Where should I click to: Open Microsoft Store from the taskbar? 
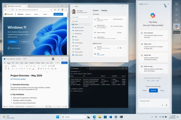coord(105,117)
